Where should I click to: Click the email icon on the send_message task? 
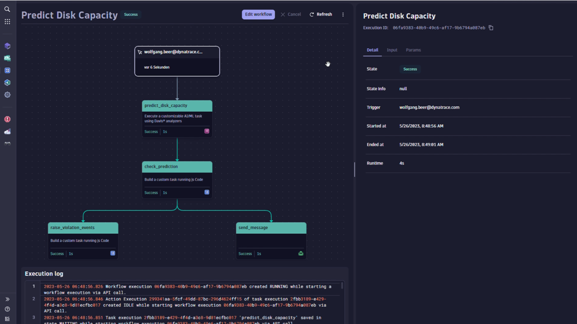coord(301,254)
